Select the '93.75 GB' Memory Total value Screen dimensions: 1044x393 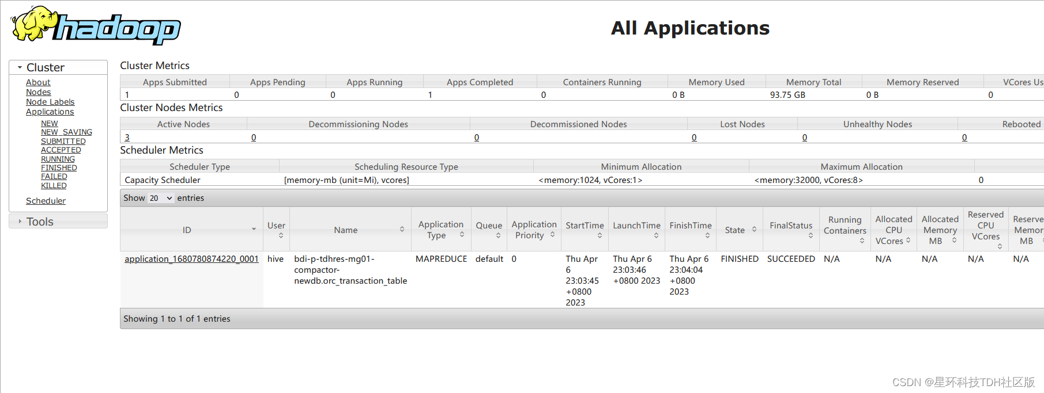pyautogui.click(x=787, y=95)
